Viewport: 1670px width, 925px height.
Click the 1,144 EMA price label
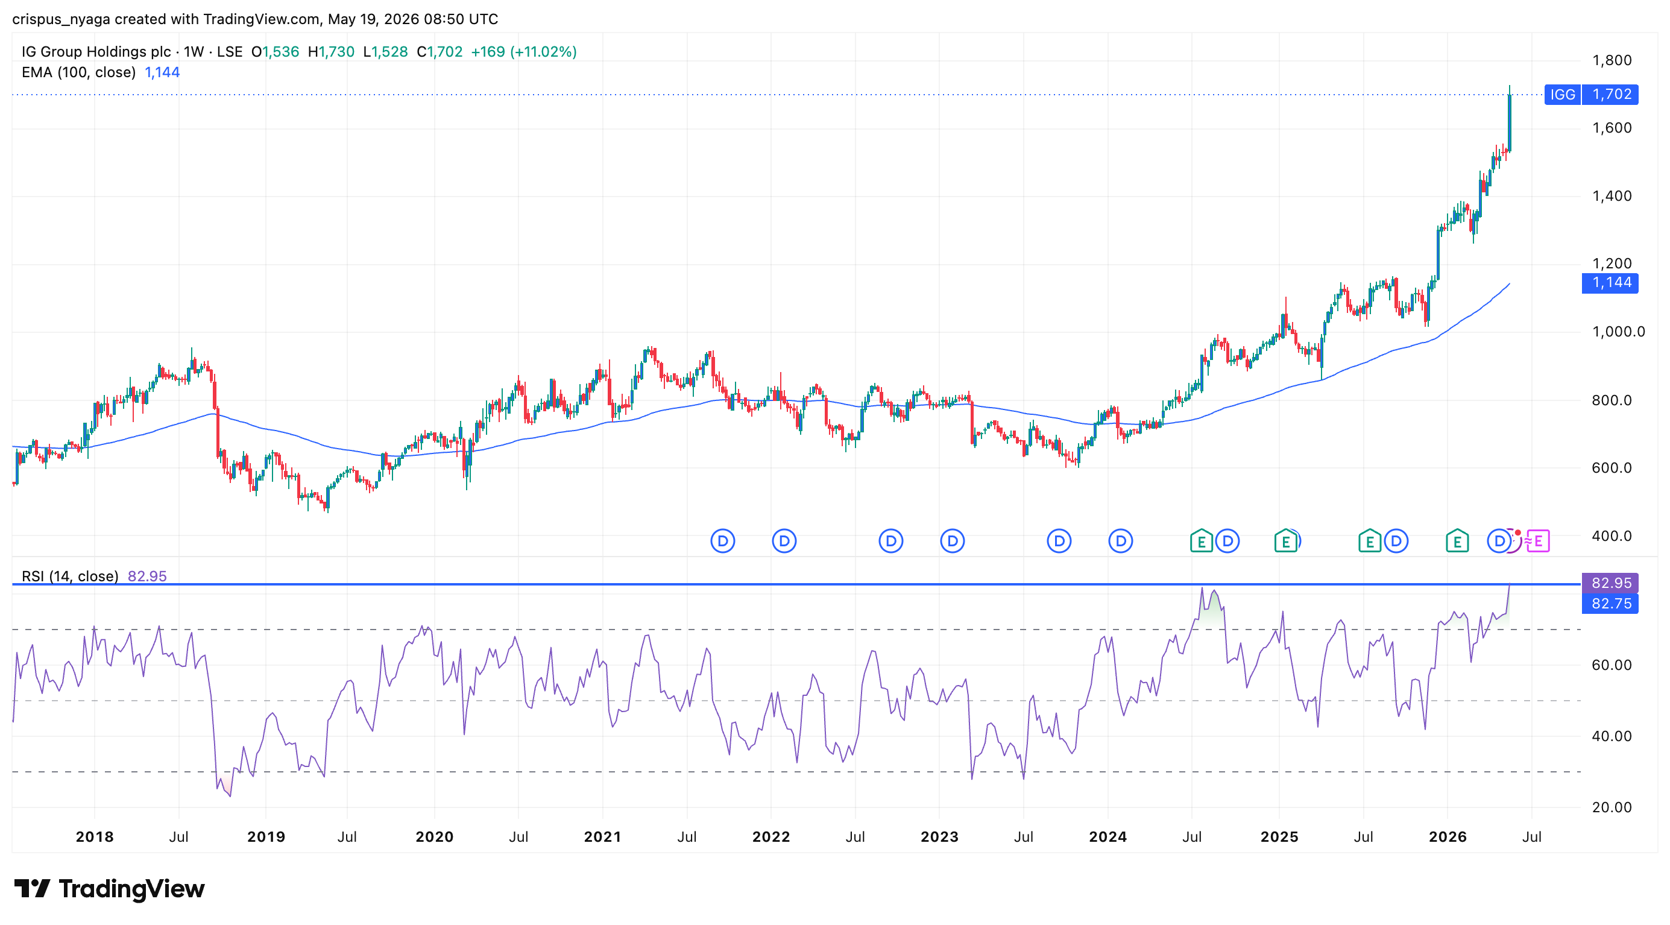1610,283
